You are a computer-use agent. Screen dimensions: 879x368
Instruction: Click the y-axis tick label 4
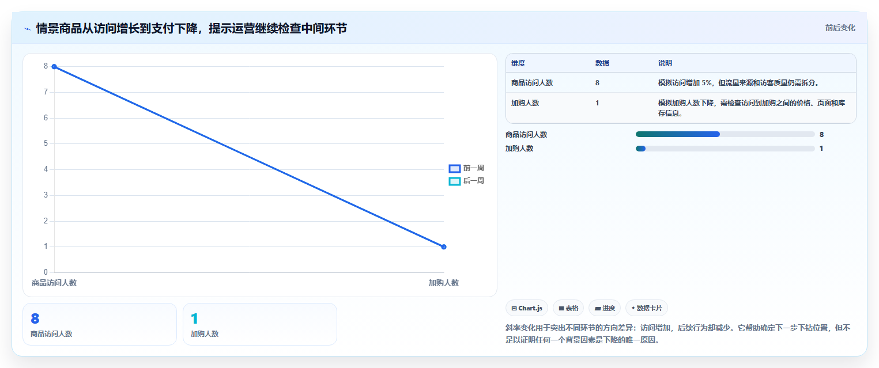46,169
